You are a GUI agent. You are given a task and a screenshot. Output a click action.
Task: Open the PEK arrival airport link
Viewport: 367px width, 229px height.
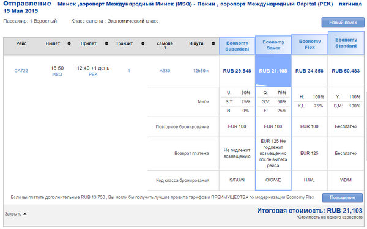93,75
